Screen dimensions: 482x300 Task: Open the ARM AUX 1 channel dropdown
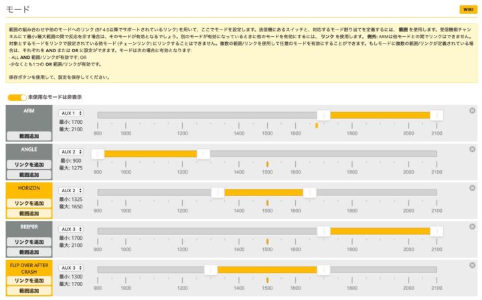pyautogui.click(x=71, y=113)
